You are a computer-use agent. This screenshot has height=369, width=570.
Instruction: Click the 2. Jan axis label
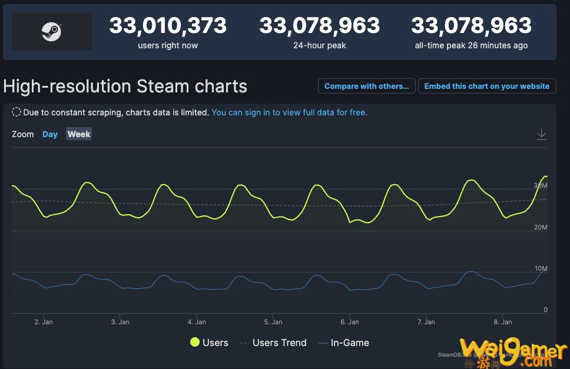coord(44,322)
